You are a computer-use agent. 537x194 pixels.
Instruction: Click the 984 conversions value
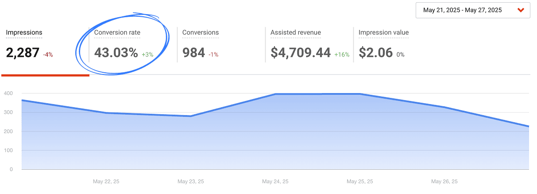[193, 53]
